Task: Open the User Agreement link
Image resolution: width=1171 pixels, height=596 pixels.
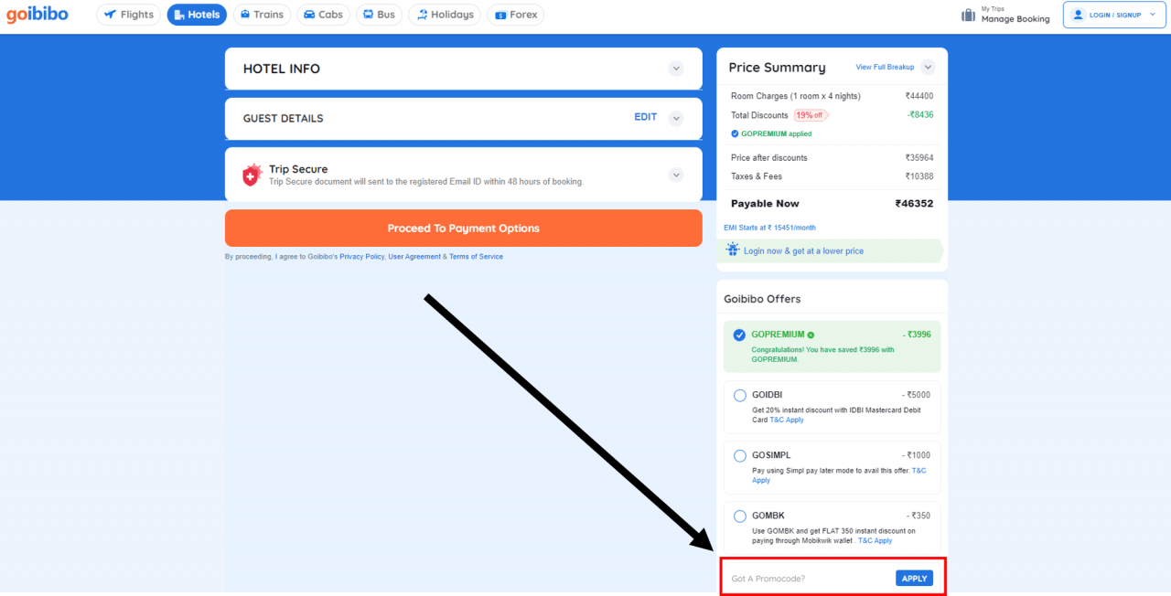Action: [414, 257]
